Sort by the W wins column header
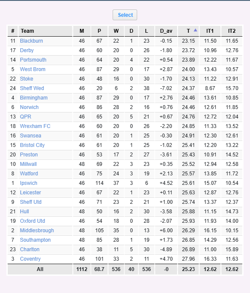250x293 pixels. click(116, 31)
